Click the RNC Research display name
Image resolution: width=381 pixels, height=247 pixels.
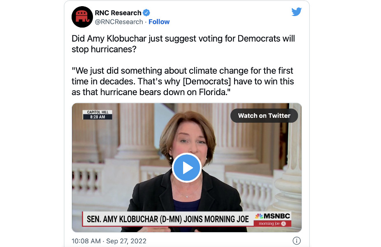click(118, 13)
